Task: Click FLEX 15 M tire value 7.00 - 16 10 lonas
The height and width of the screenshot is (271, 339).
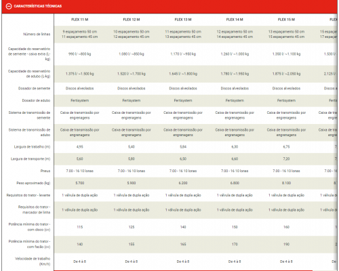Action: (x=286, y=171)
